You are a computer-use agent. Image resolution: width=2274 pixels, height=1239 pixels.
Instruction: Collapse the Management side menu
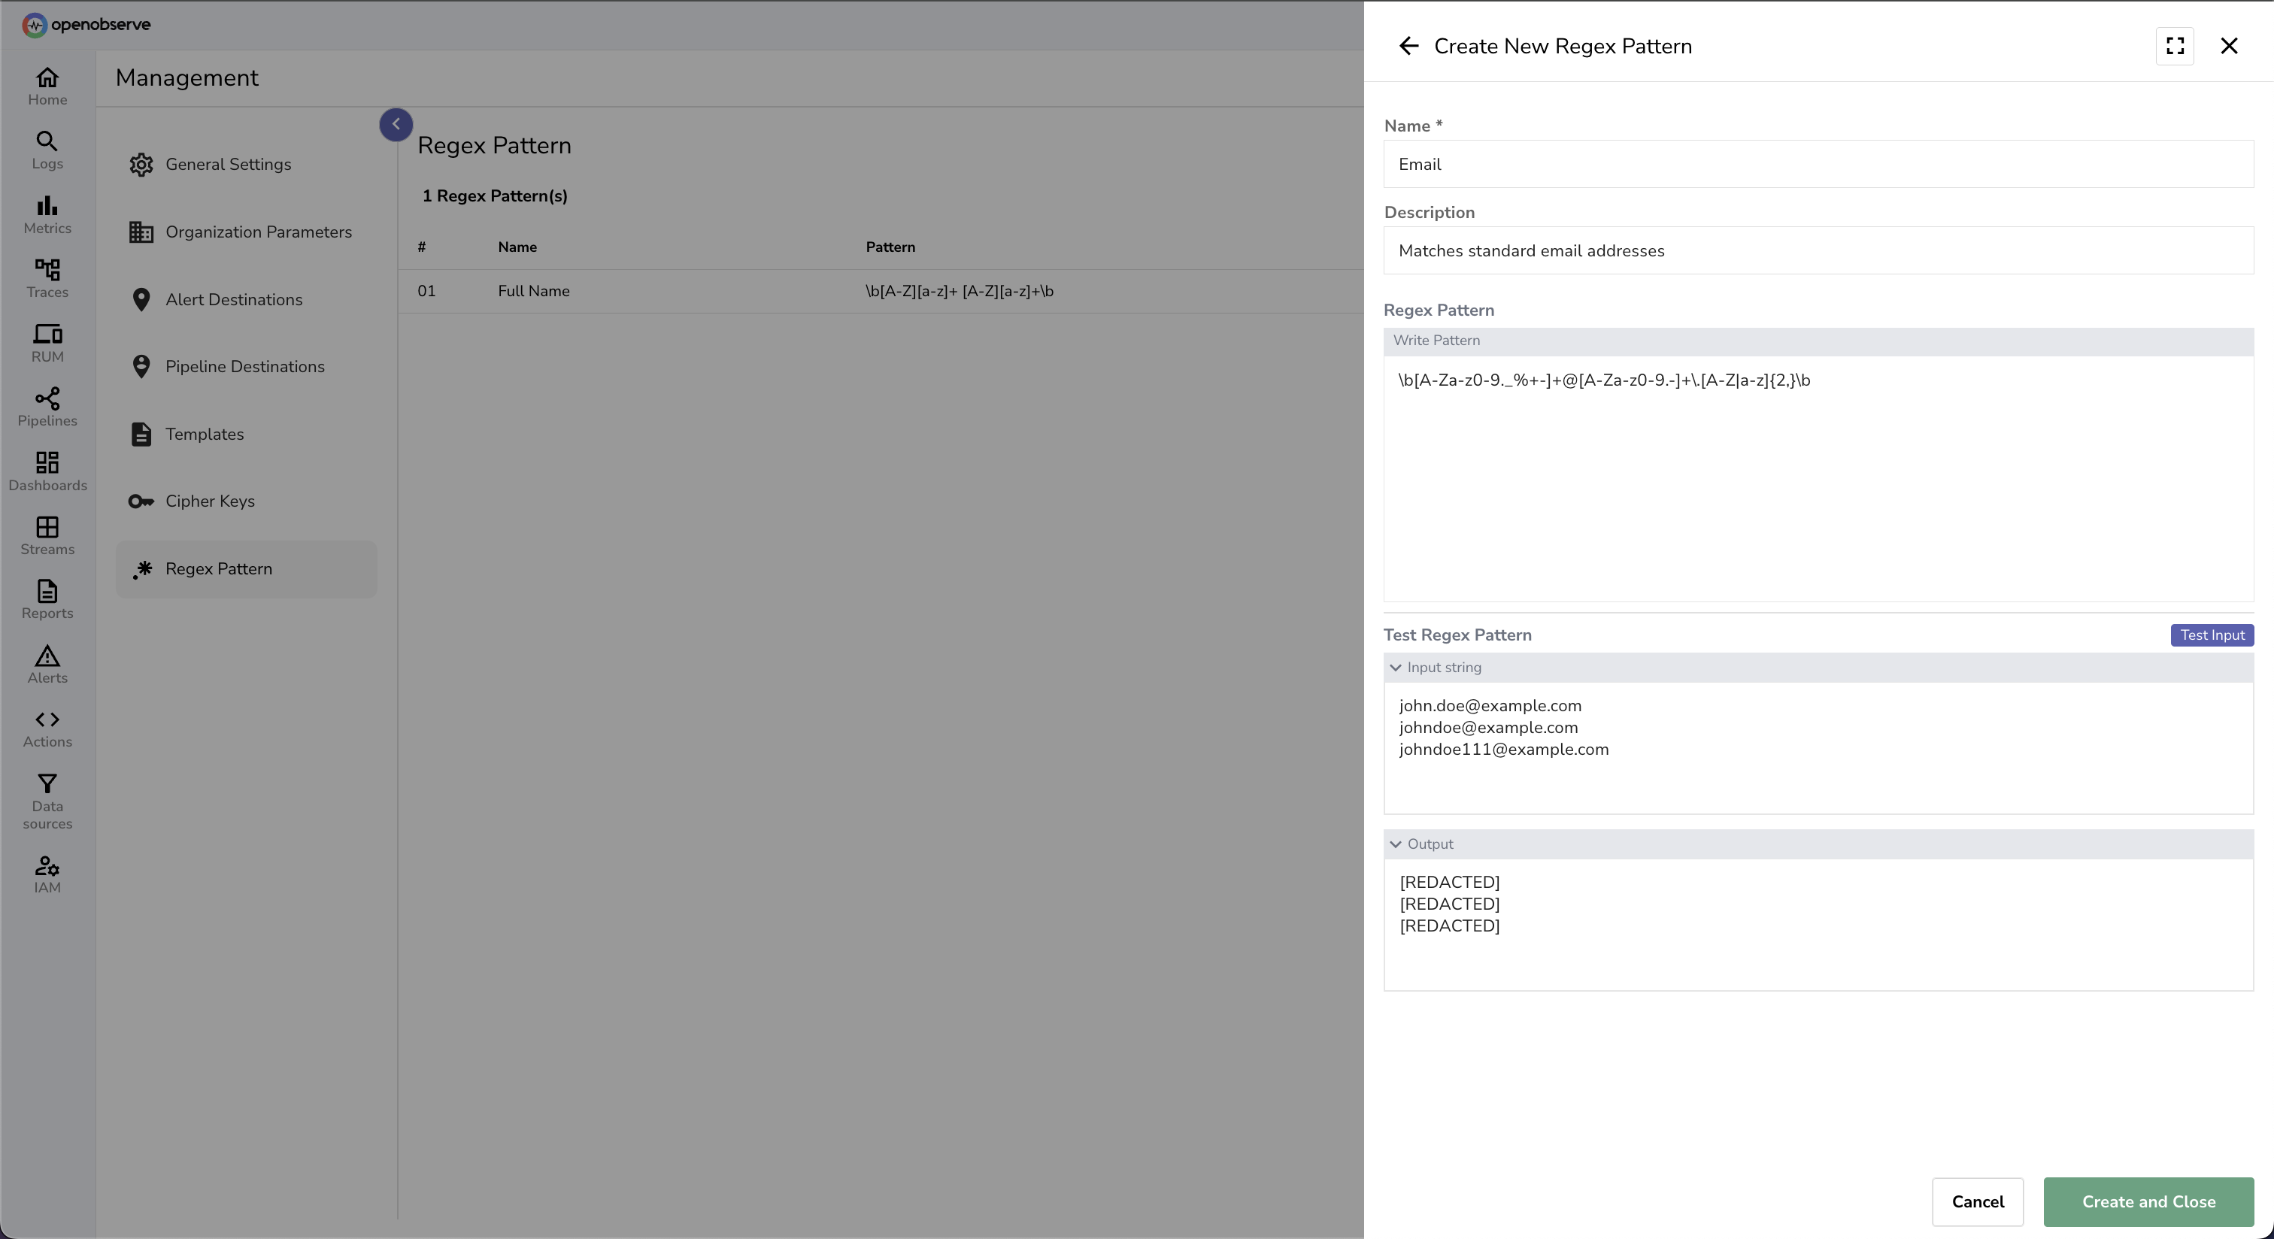pos(396,125)
